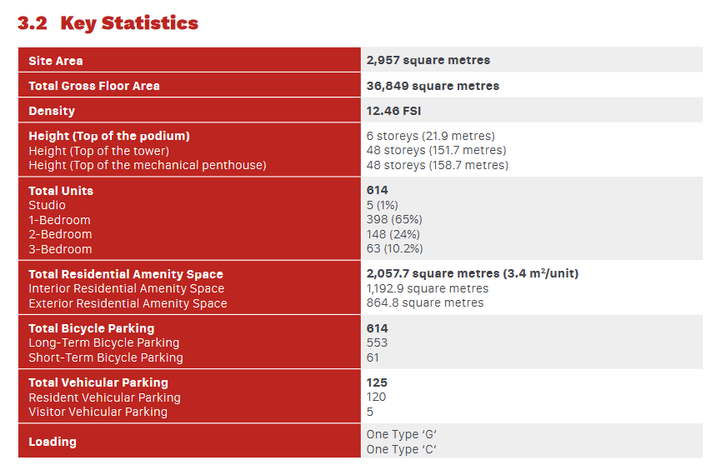This screenshot has width=711, height=475.
Task: Click the '48 storeys (151.7 metres)' value
Action: [x=436, y=151]
